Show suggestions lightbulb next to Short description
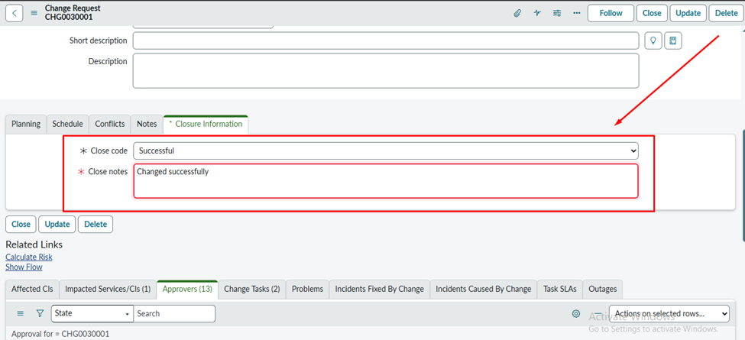The height and width of the screenshot is (340, 745). [x=653, y=40]
